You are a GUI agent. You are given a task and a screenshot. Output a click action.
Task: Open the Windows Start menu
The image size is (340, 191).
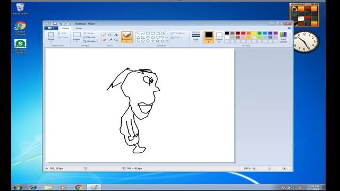[18, 187]
